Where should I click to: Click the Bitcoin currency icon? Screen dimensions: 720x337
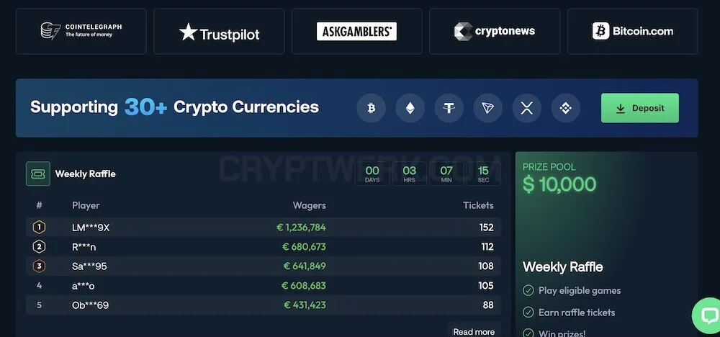tap(371, 108)
